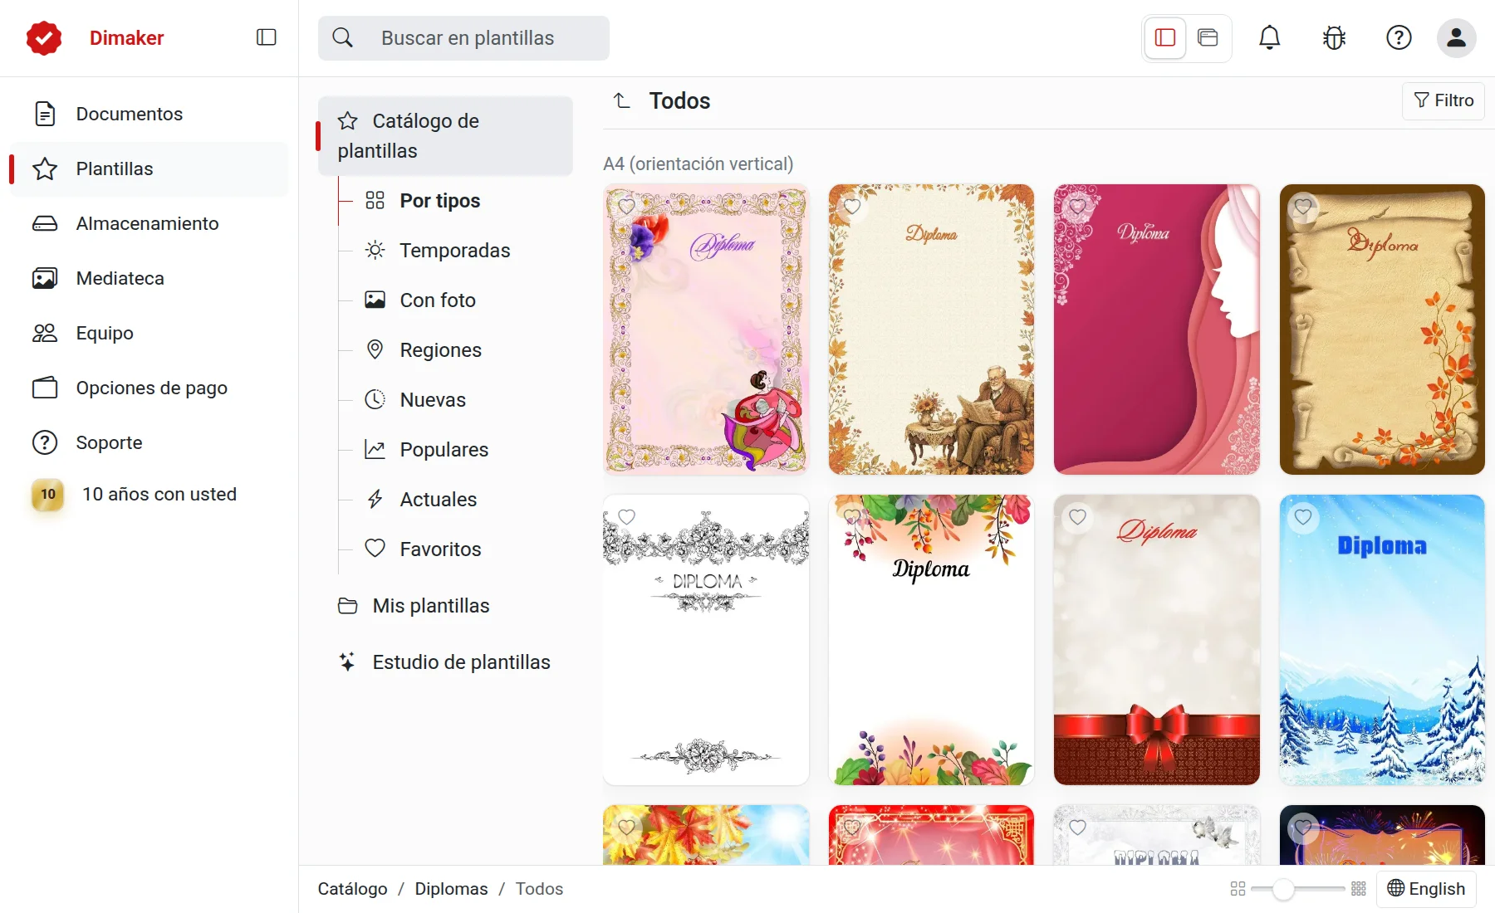This screenshot has width=1495, height=913.
Task: Expand Catálogo de plantillas section
Action: click(445, 136)
